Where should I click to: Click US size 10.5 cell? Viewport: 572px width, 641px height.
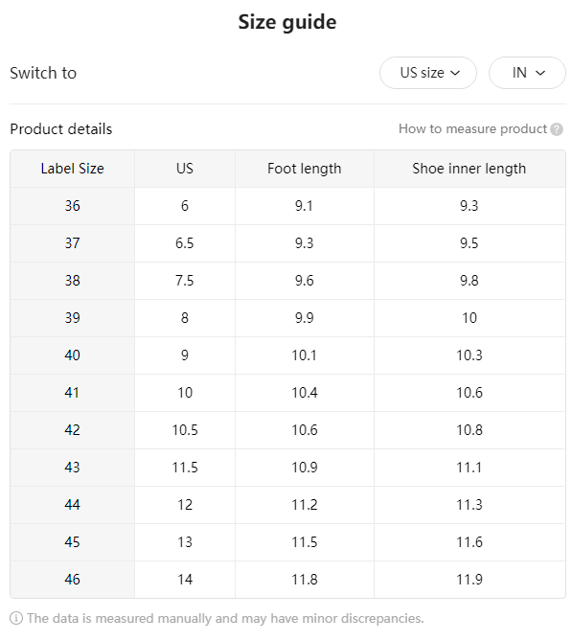[185, 430]
